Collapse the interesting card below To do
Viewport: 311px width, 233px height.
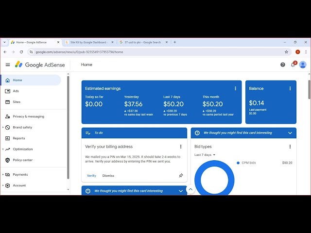181,191
